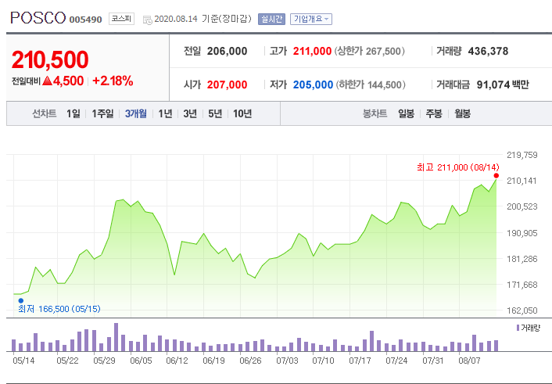The image size is (552, 384).
Task: Click the previous close value 206,000
Action: [227, 51]
